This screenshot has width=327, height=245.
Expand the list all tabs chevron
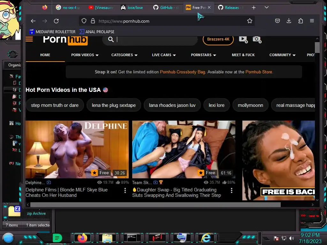(x=267, y=8)
